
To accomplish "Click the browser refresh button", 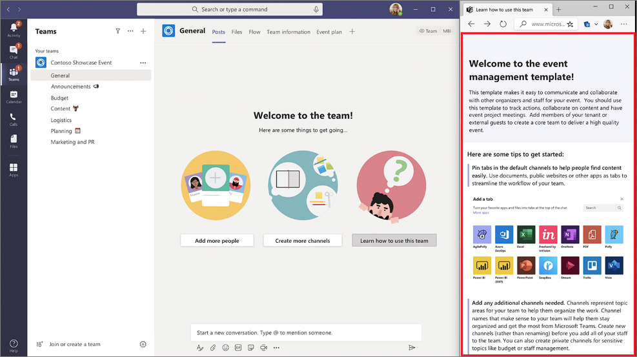I will click(x=503, y=24).
